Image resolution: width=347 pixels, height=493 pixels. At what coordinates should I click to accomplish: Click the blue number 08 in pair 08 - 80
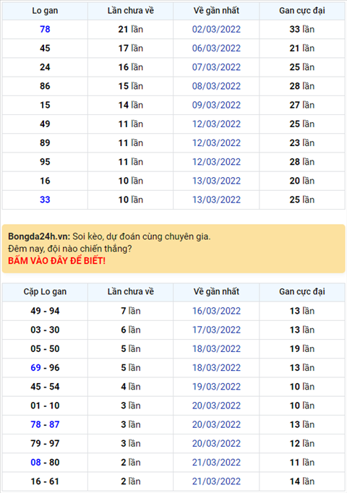(35, 463)
